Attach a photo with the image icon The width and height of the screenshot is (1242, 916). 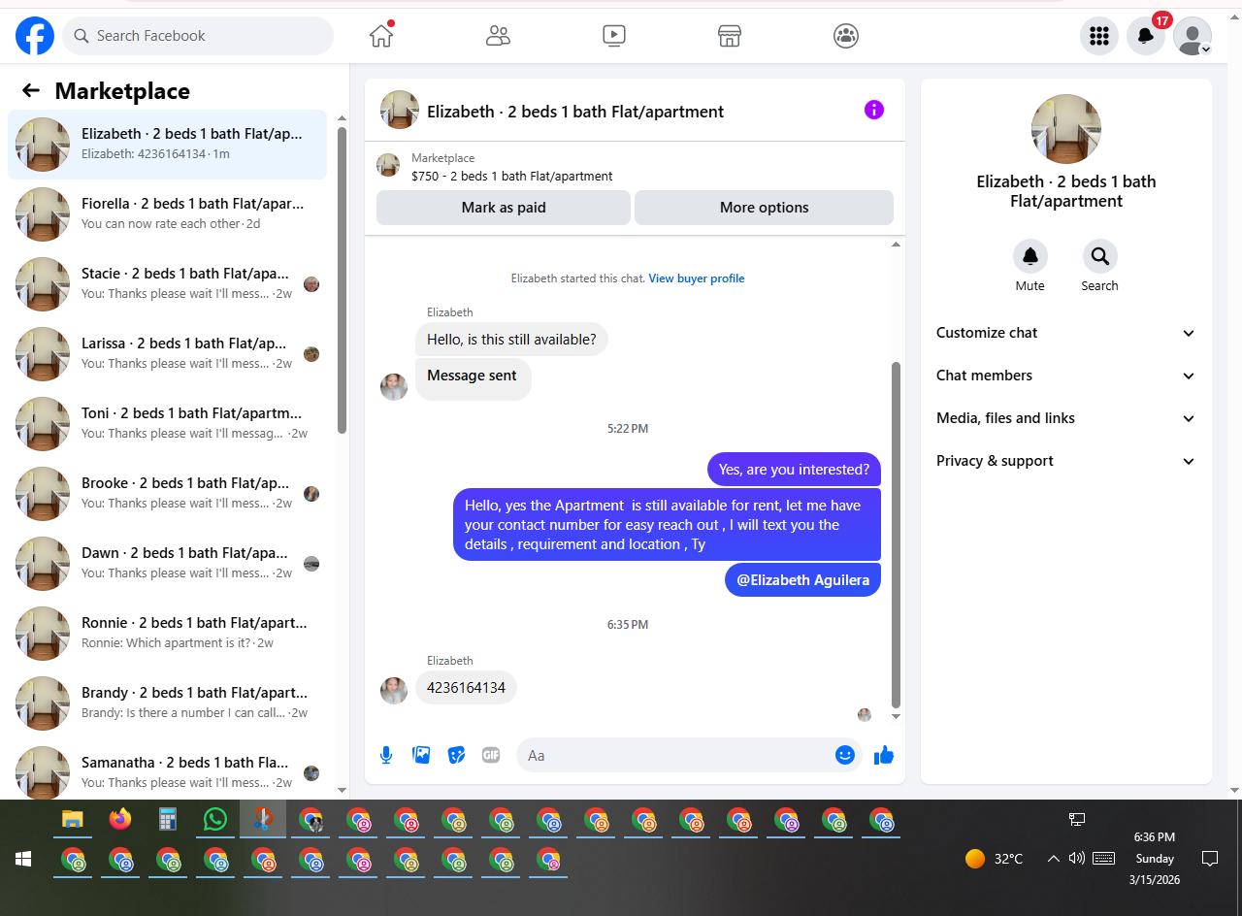point(421,755)
